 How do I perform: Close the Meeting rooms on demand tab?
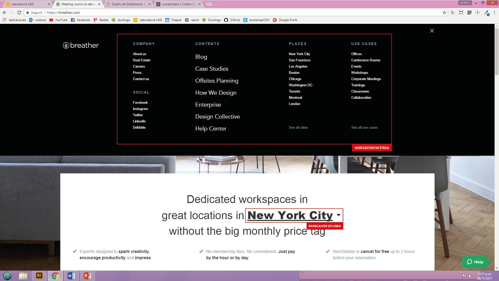(x=99, y=4)
